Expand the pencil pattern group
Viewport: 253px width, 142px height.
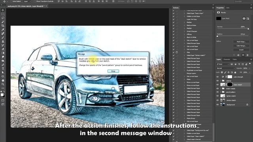[221, 92]
